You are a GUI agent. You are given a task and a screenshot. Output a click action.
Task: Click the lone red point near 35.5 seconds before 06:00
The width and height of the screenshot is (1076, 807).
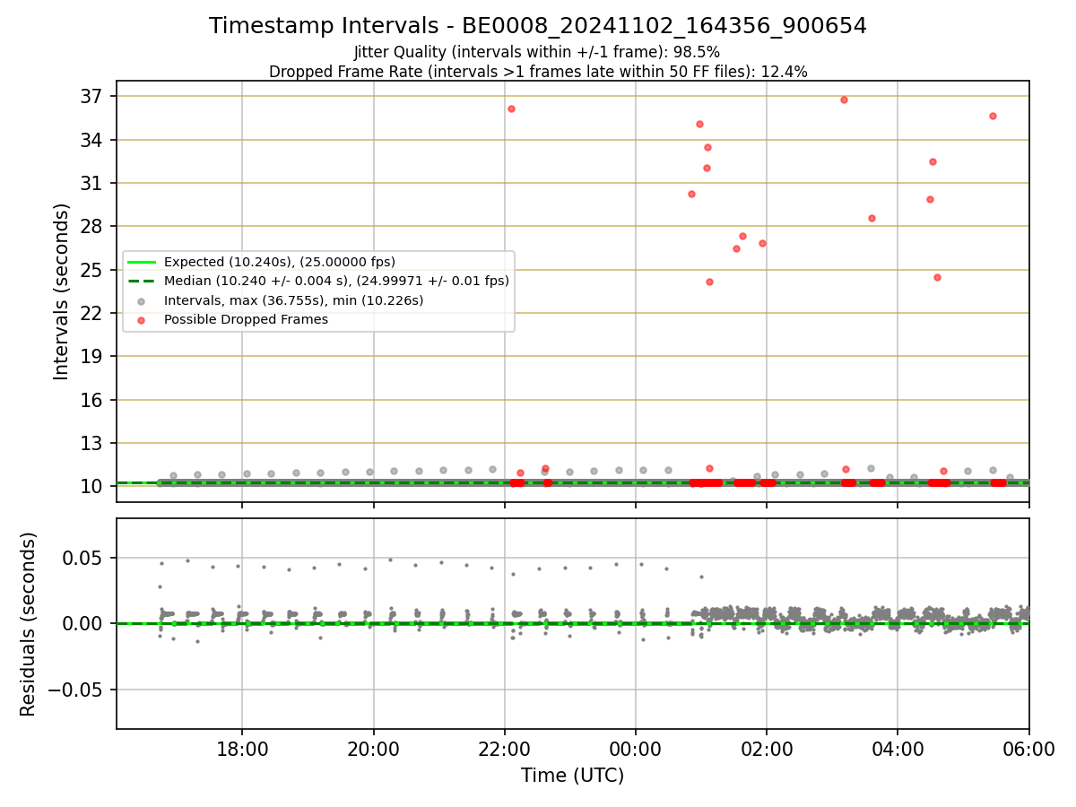[x=993, y=116]
